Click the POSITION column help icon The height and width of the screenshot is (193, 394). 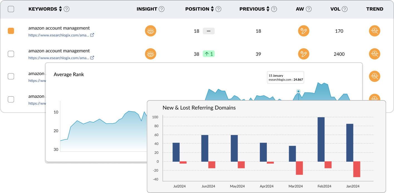219,9
